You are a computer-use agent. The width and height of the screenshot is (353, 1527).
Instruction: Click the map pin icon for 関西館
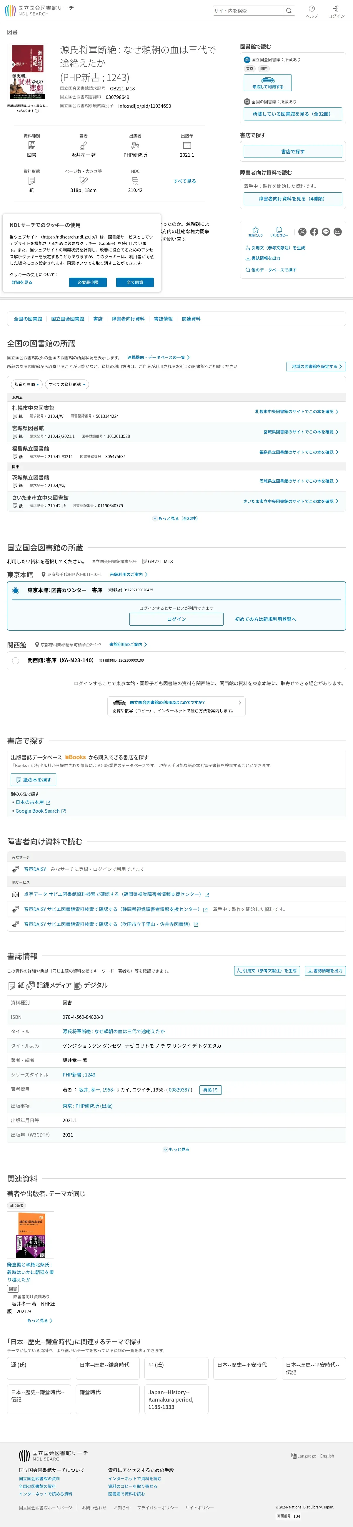(x=37, y=644)
